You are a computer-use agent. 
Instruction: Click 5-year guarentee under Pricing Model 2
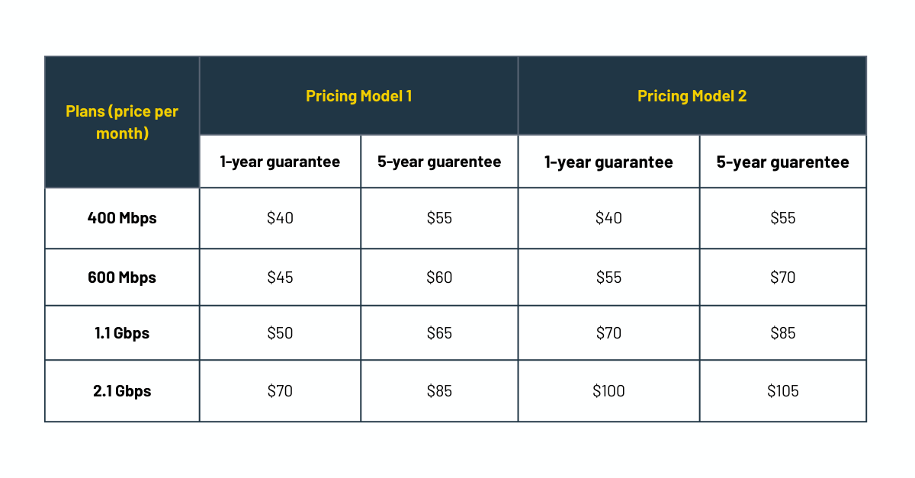tap(782, 162)
